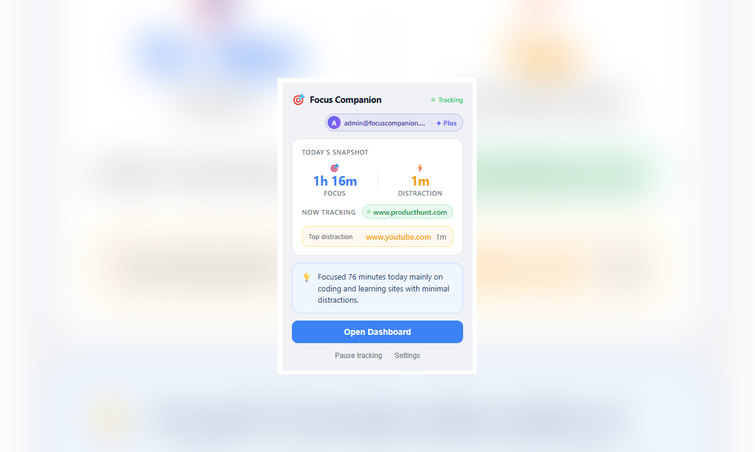
Task: Pause tracking via the footer link
Action: point(358,356)
